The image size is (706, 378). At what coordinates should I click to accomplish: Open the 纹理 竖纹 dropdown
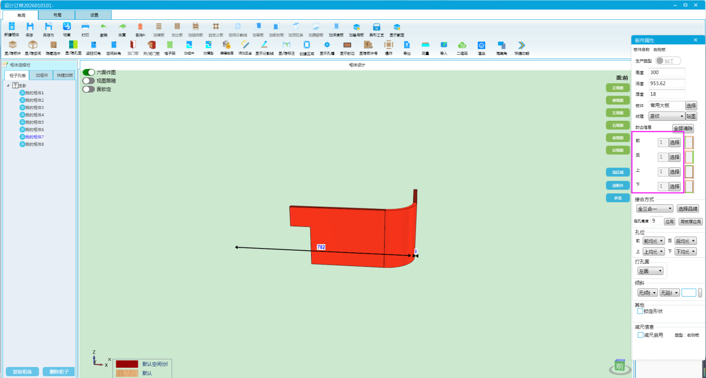666,116
